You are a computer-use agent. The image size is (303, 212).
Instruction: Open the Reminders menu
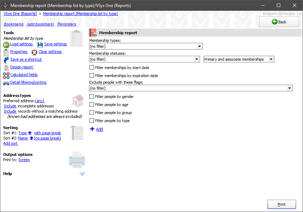[x=66, y=24]
